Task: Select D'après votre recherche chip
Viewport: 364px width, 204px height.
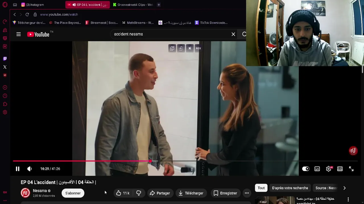Action: click(x=290, y=188)
